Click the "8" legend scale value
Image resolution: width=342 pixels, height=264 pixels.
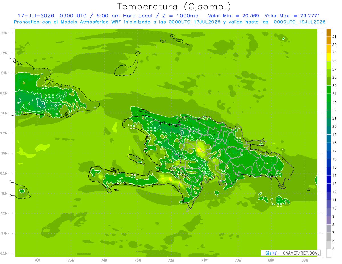333,225
